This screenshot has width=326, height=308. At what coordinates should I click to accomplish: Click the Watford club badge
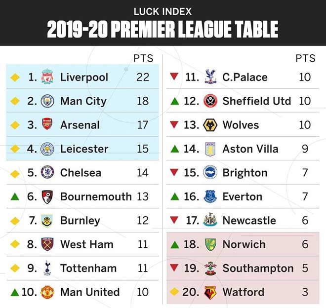pyautogui.click(x=210, y=292)
